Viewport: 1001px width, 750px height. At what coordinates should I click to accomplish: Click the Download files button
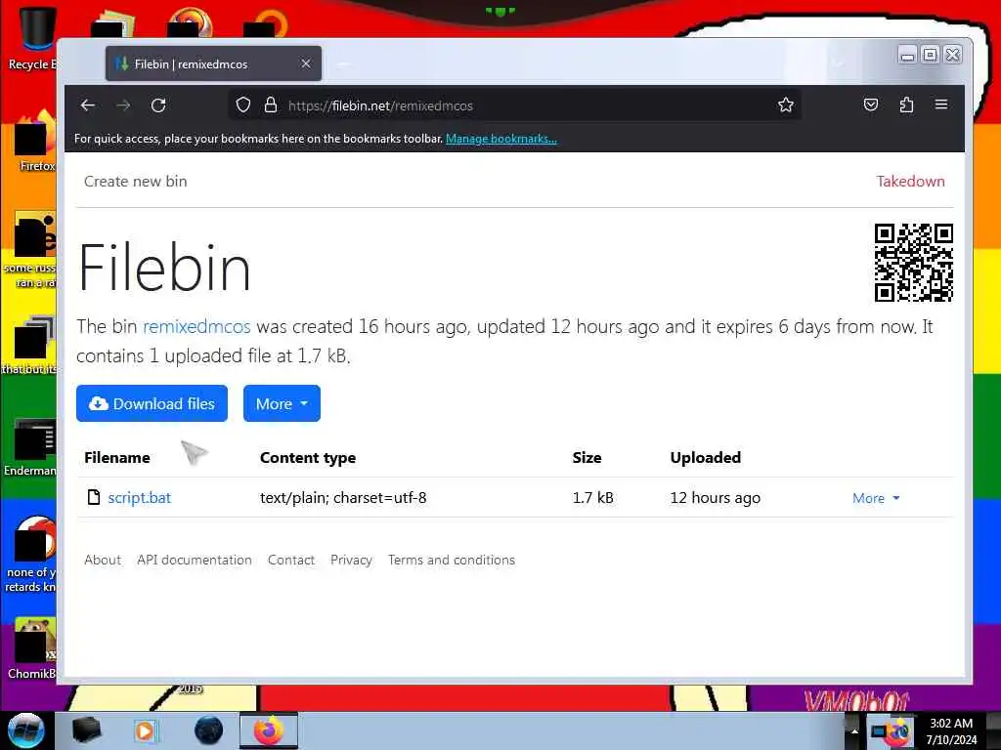(152, 403)
